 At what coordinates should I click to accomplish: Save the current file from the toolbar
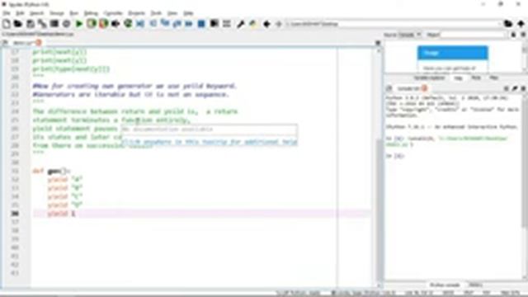(31, 24)
